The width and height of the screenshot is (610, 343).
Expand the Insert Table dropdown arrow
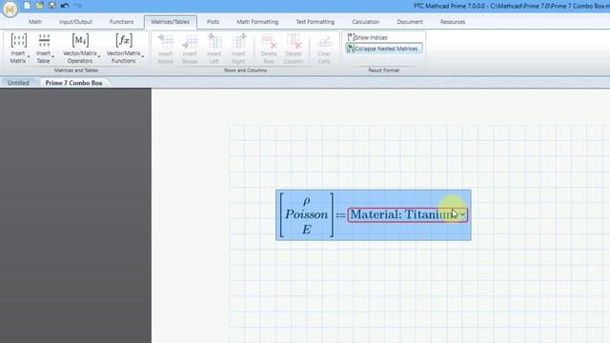tap(53, 57)
